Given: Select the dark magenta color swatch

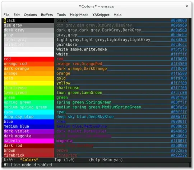Looking at the screenshot, I should pos(29,136).
